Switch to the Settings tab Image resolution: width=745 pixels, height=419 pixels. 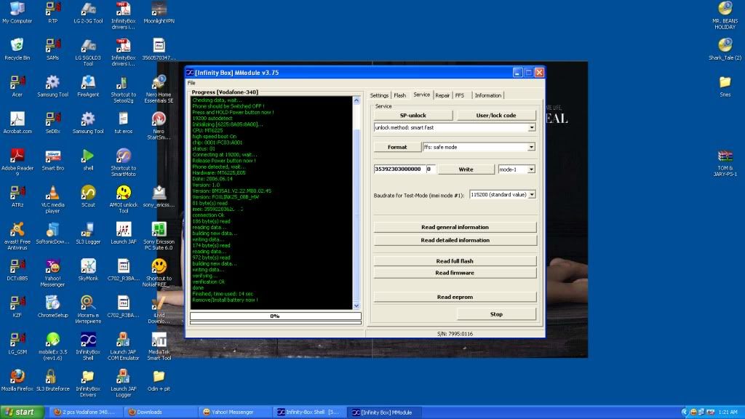coord(379,95)
